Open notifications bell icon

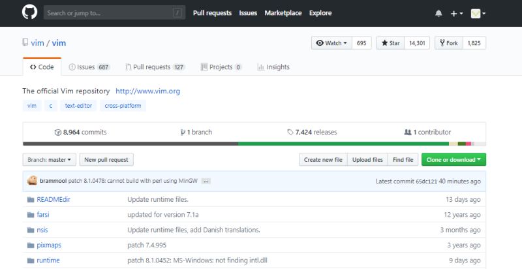[438, 13]
